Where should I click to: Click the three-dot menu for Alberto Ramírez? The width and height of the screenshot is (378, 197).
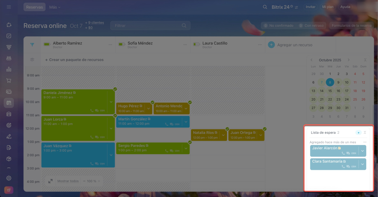[110, 45]
